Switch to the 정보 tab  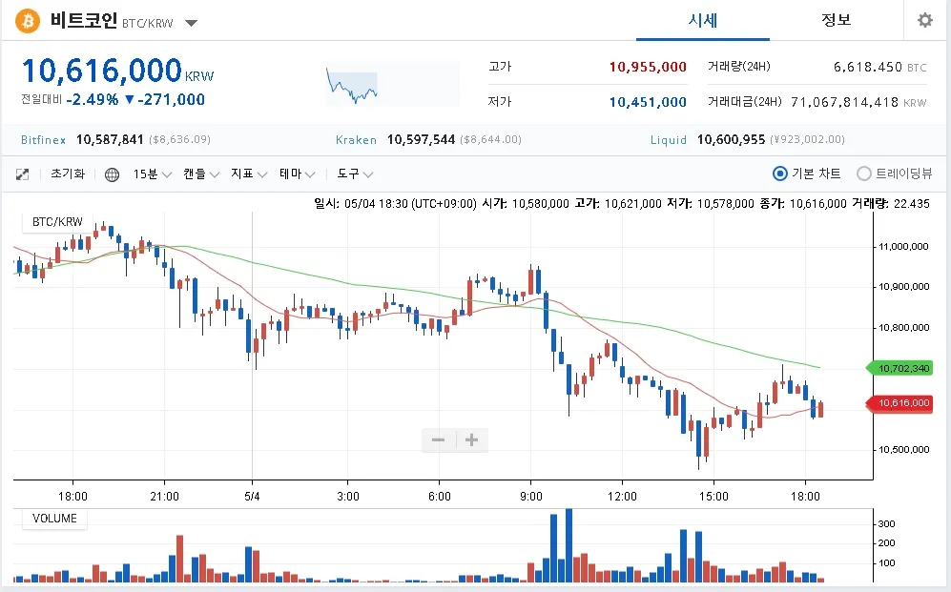(836, 20)
